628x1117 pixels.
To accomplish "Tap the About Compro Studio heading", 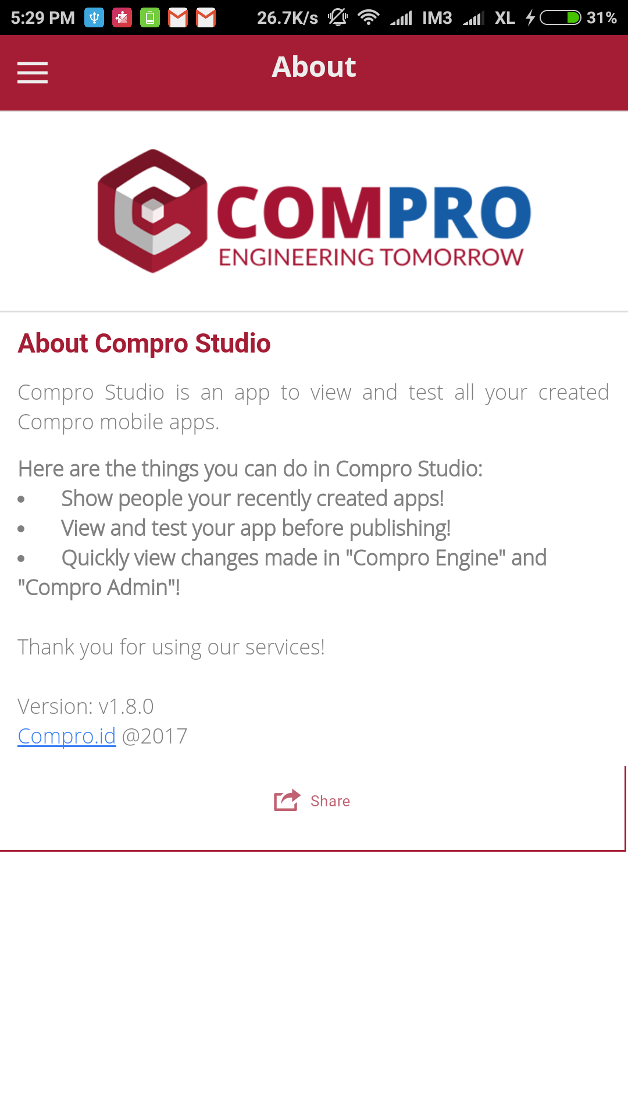I will pos(144,343).
